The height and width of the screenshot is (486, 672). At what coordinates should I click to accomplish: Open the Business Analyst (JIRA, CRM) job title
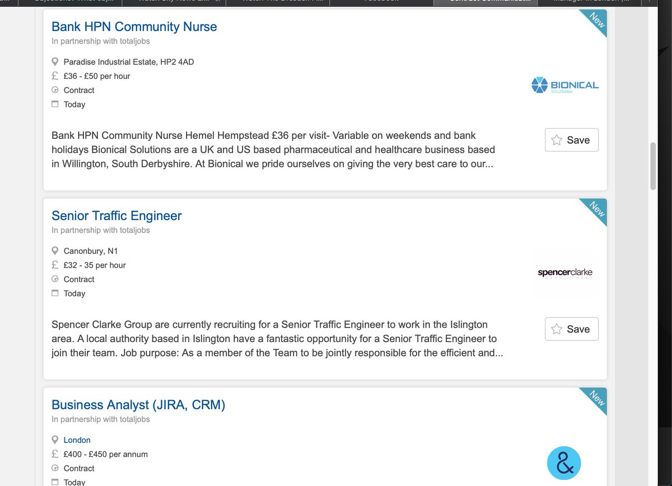(138, 405)
